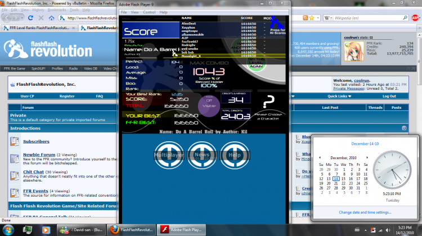Click the Firefox Home icon
422x236 pixels.
tap(51, 18)
